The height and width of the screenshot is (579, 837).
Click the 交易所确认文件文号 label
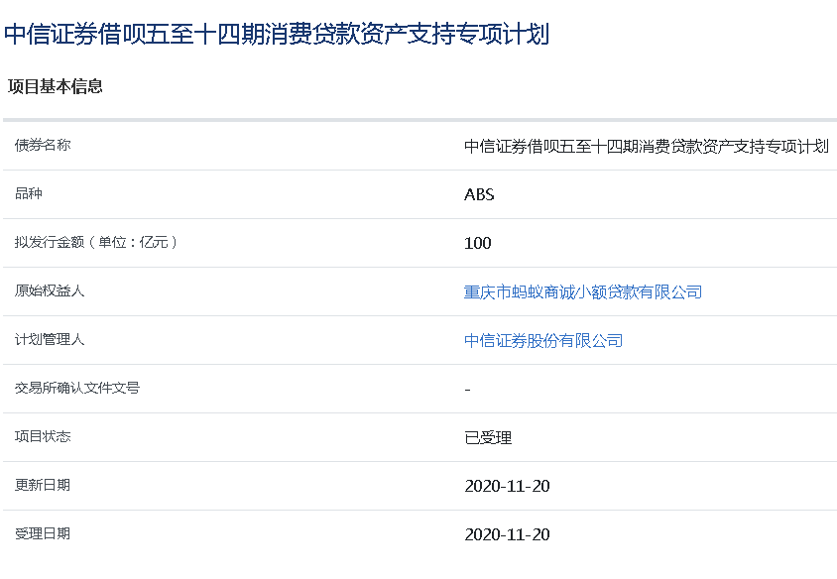tap(77, 388)
